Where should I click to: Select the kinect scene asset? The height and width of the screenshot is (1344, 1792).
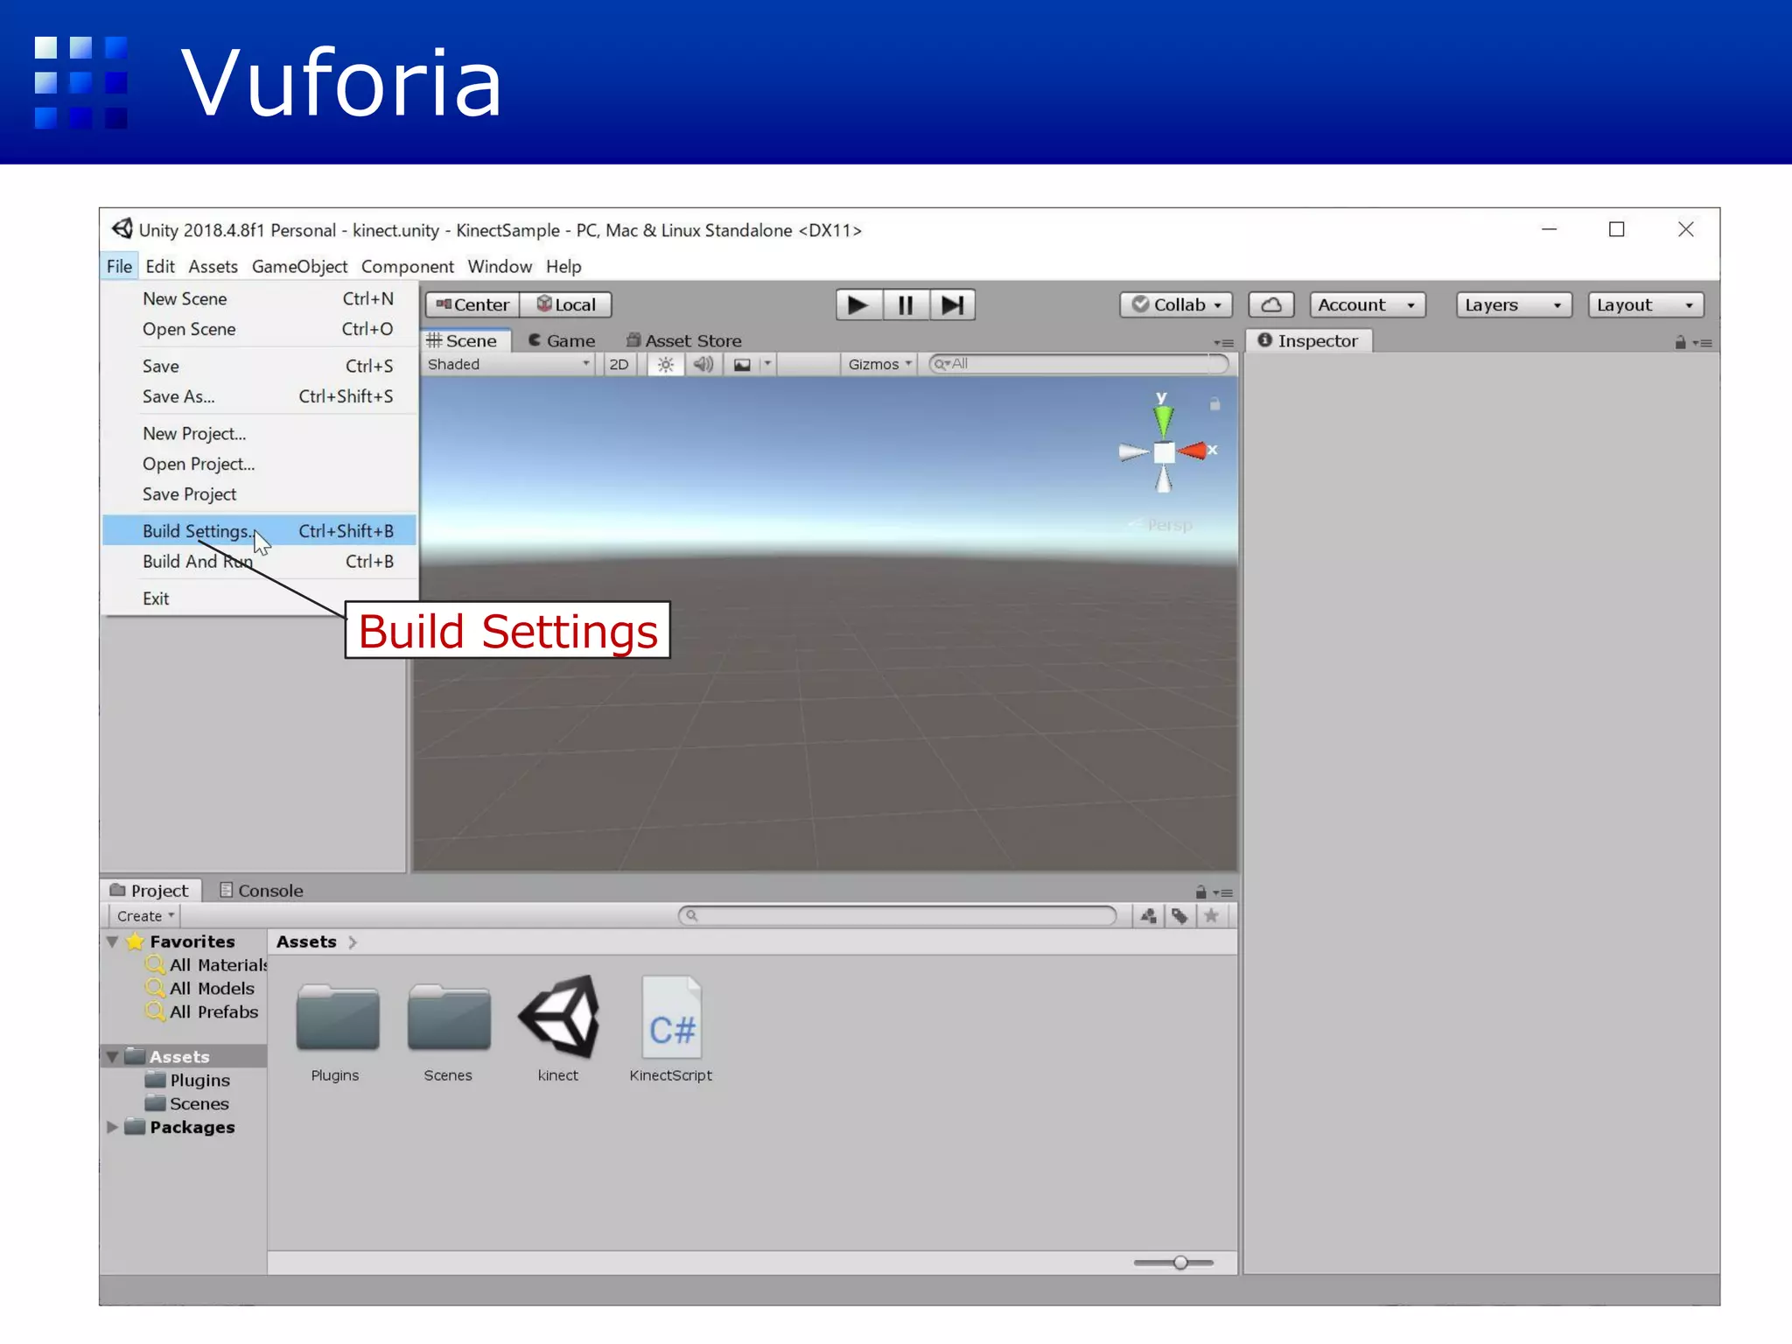pyautogui.click(x=558, y=1016)
